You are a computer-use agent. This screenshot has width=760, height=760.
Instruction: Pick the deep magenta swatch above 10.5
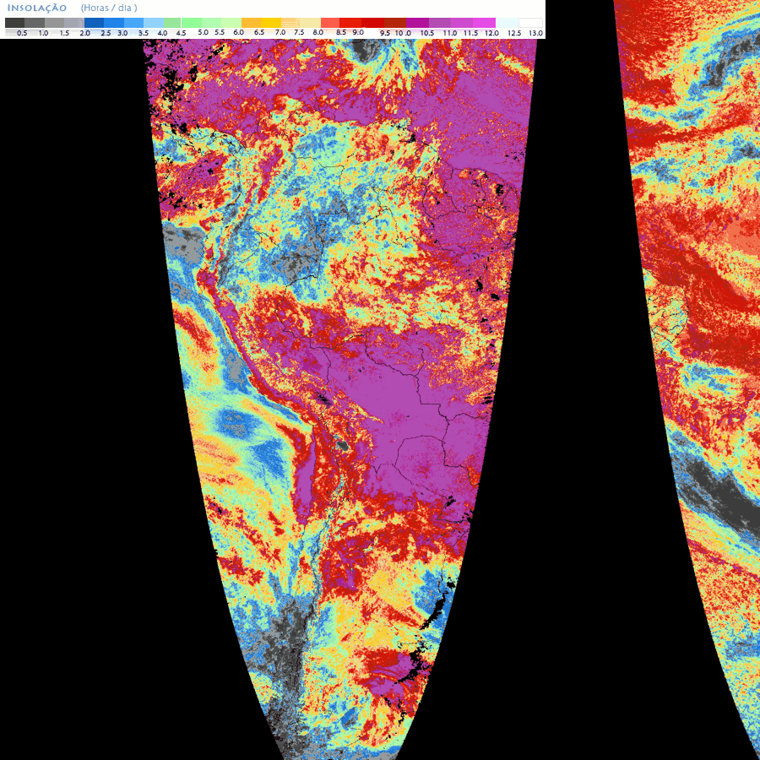click(417, 23)
